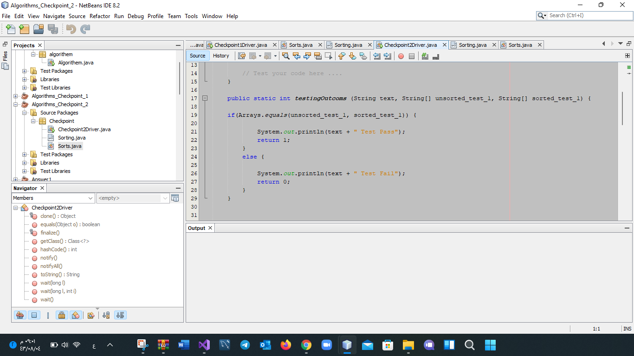Click the History view button
The image size is (634, 356).
coord(221,56)
